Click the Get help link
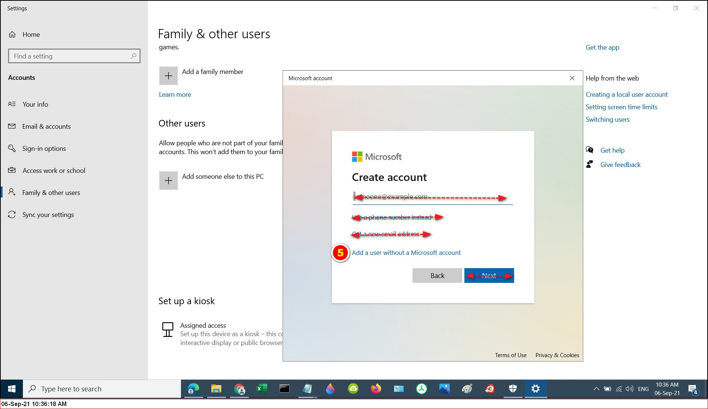The width and height of the screenshot is (708, 409). pyautogui.click(x=612, y=150)
